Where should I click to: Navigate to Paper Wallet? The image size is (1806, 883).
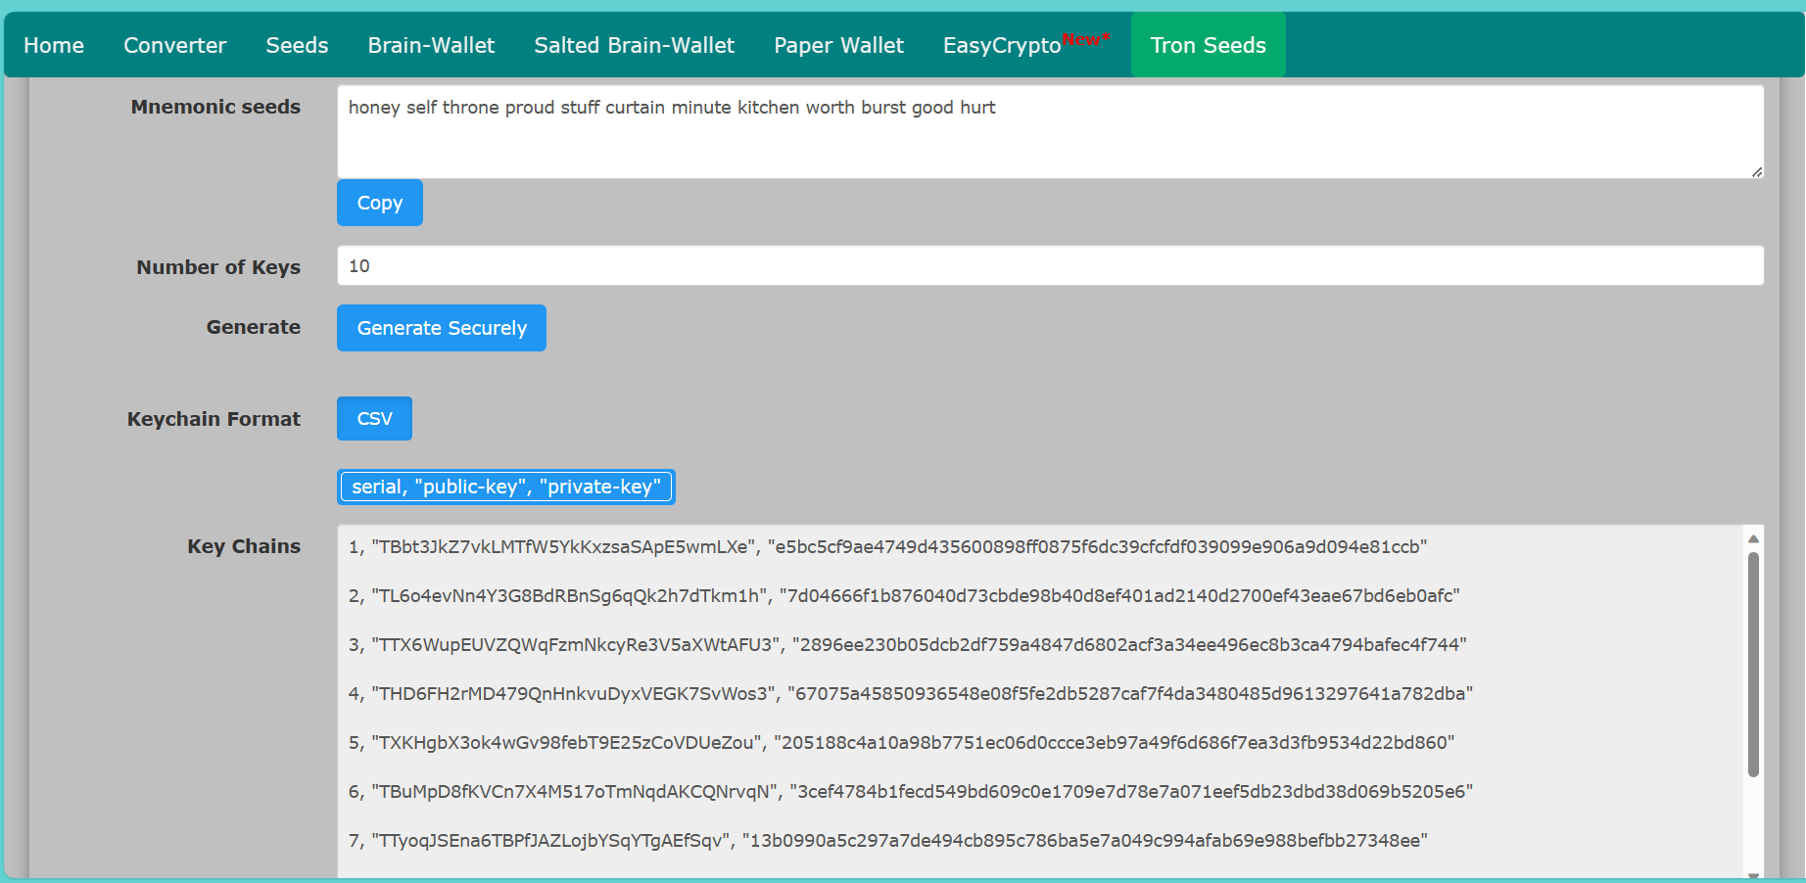[x=838, y=45]
